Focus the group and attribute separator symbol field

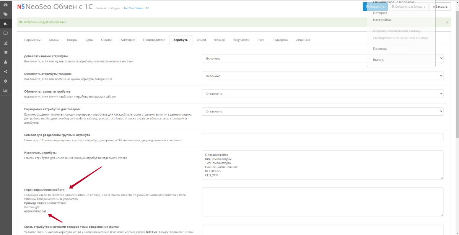coord(322,137)
